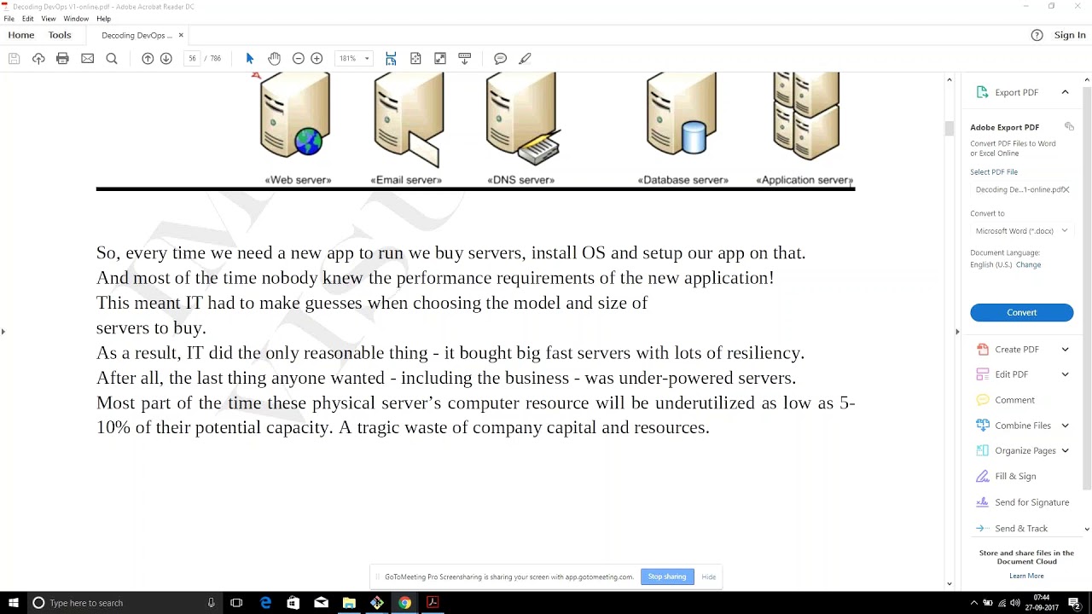Click the Learn More link
Image resolution: width=1092 pixels, height=614 pixels.
pos(1026,576)
